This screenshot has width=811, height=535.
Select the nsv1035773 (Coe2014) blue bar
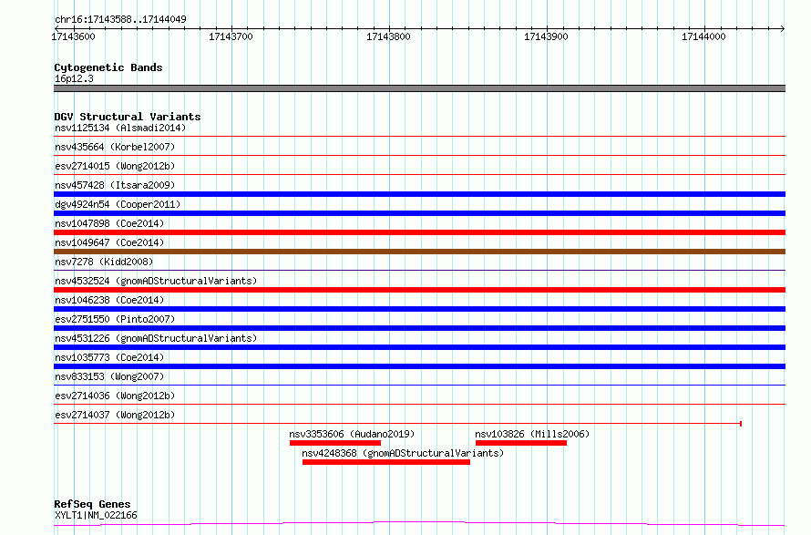coord(419,366)
